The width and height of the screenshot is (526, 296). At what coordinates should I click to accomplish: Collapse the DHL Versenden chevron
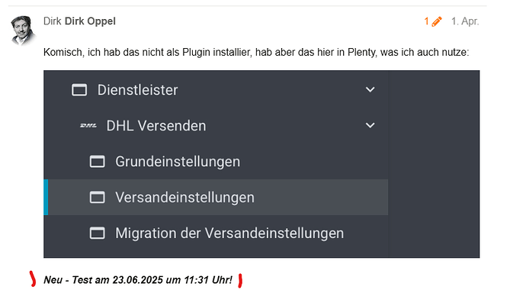point(370,126)
